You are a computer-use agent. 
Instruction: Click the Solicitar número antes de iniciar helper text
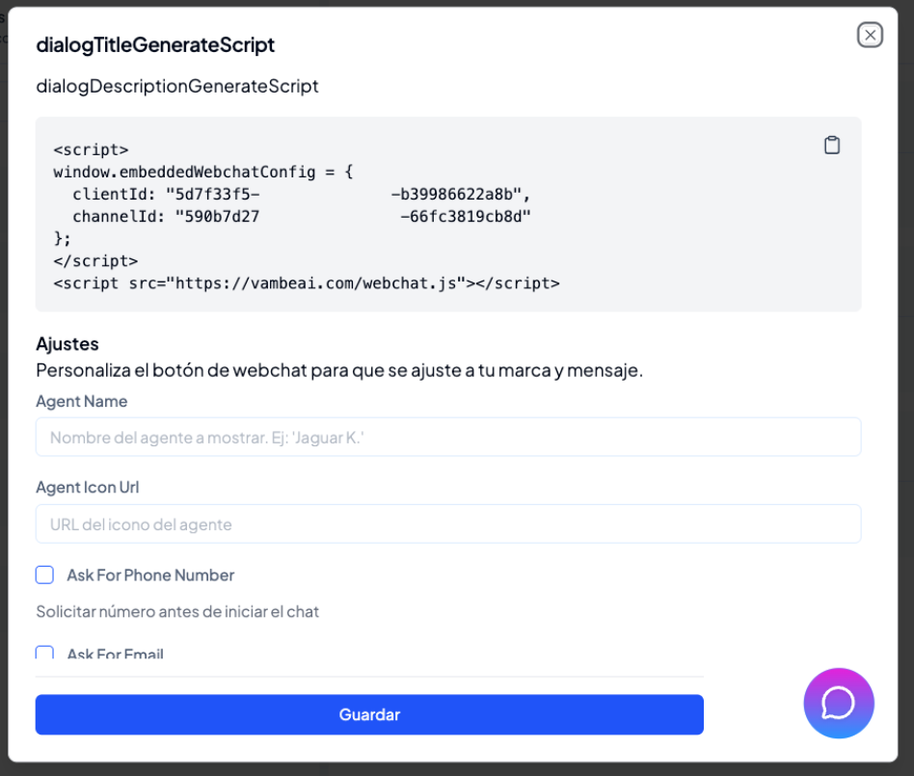(177, 611)
